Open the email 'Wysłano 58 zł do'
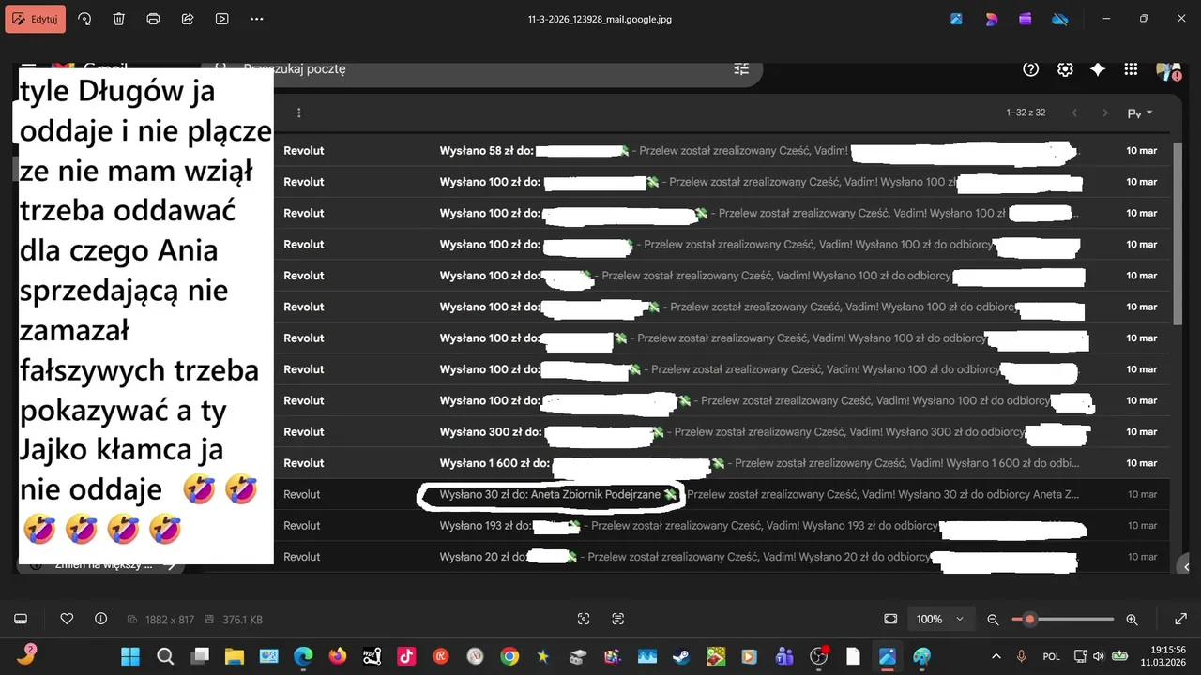Screen dimensions: 1201x675 click(x=722, y=150)
